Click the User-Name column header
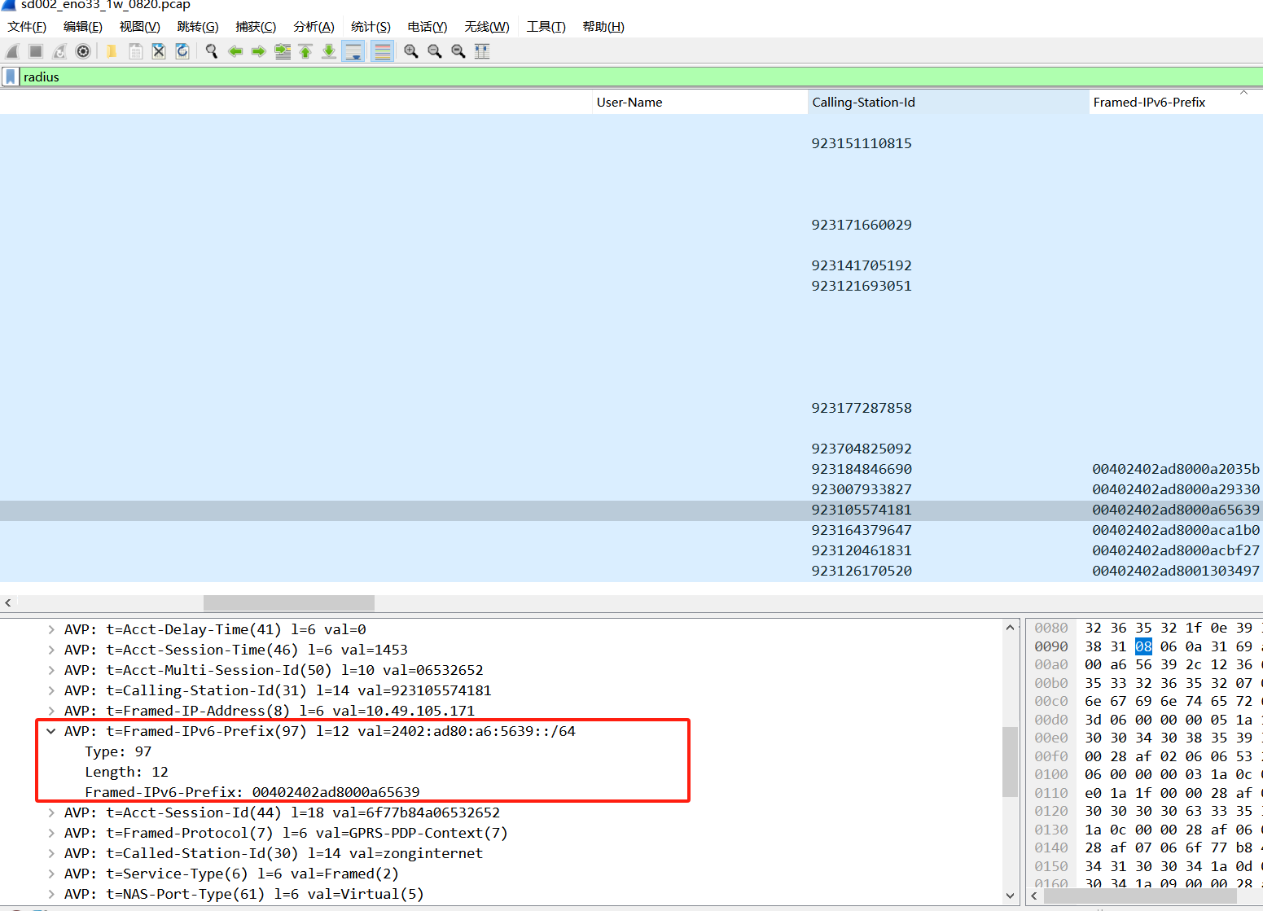1263x911 pixels. pyautogui.click(x=629, y=102)
